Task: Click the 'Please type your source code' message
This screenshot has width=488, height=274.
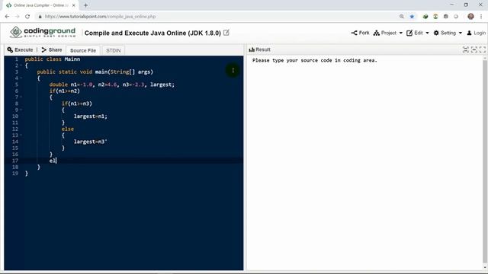Action: tap(315, 60)
